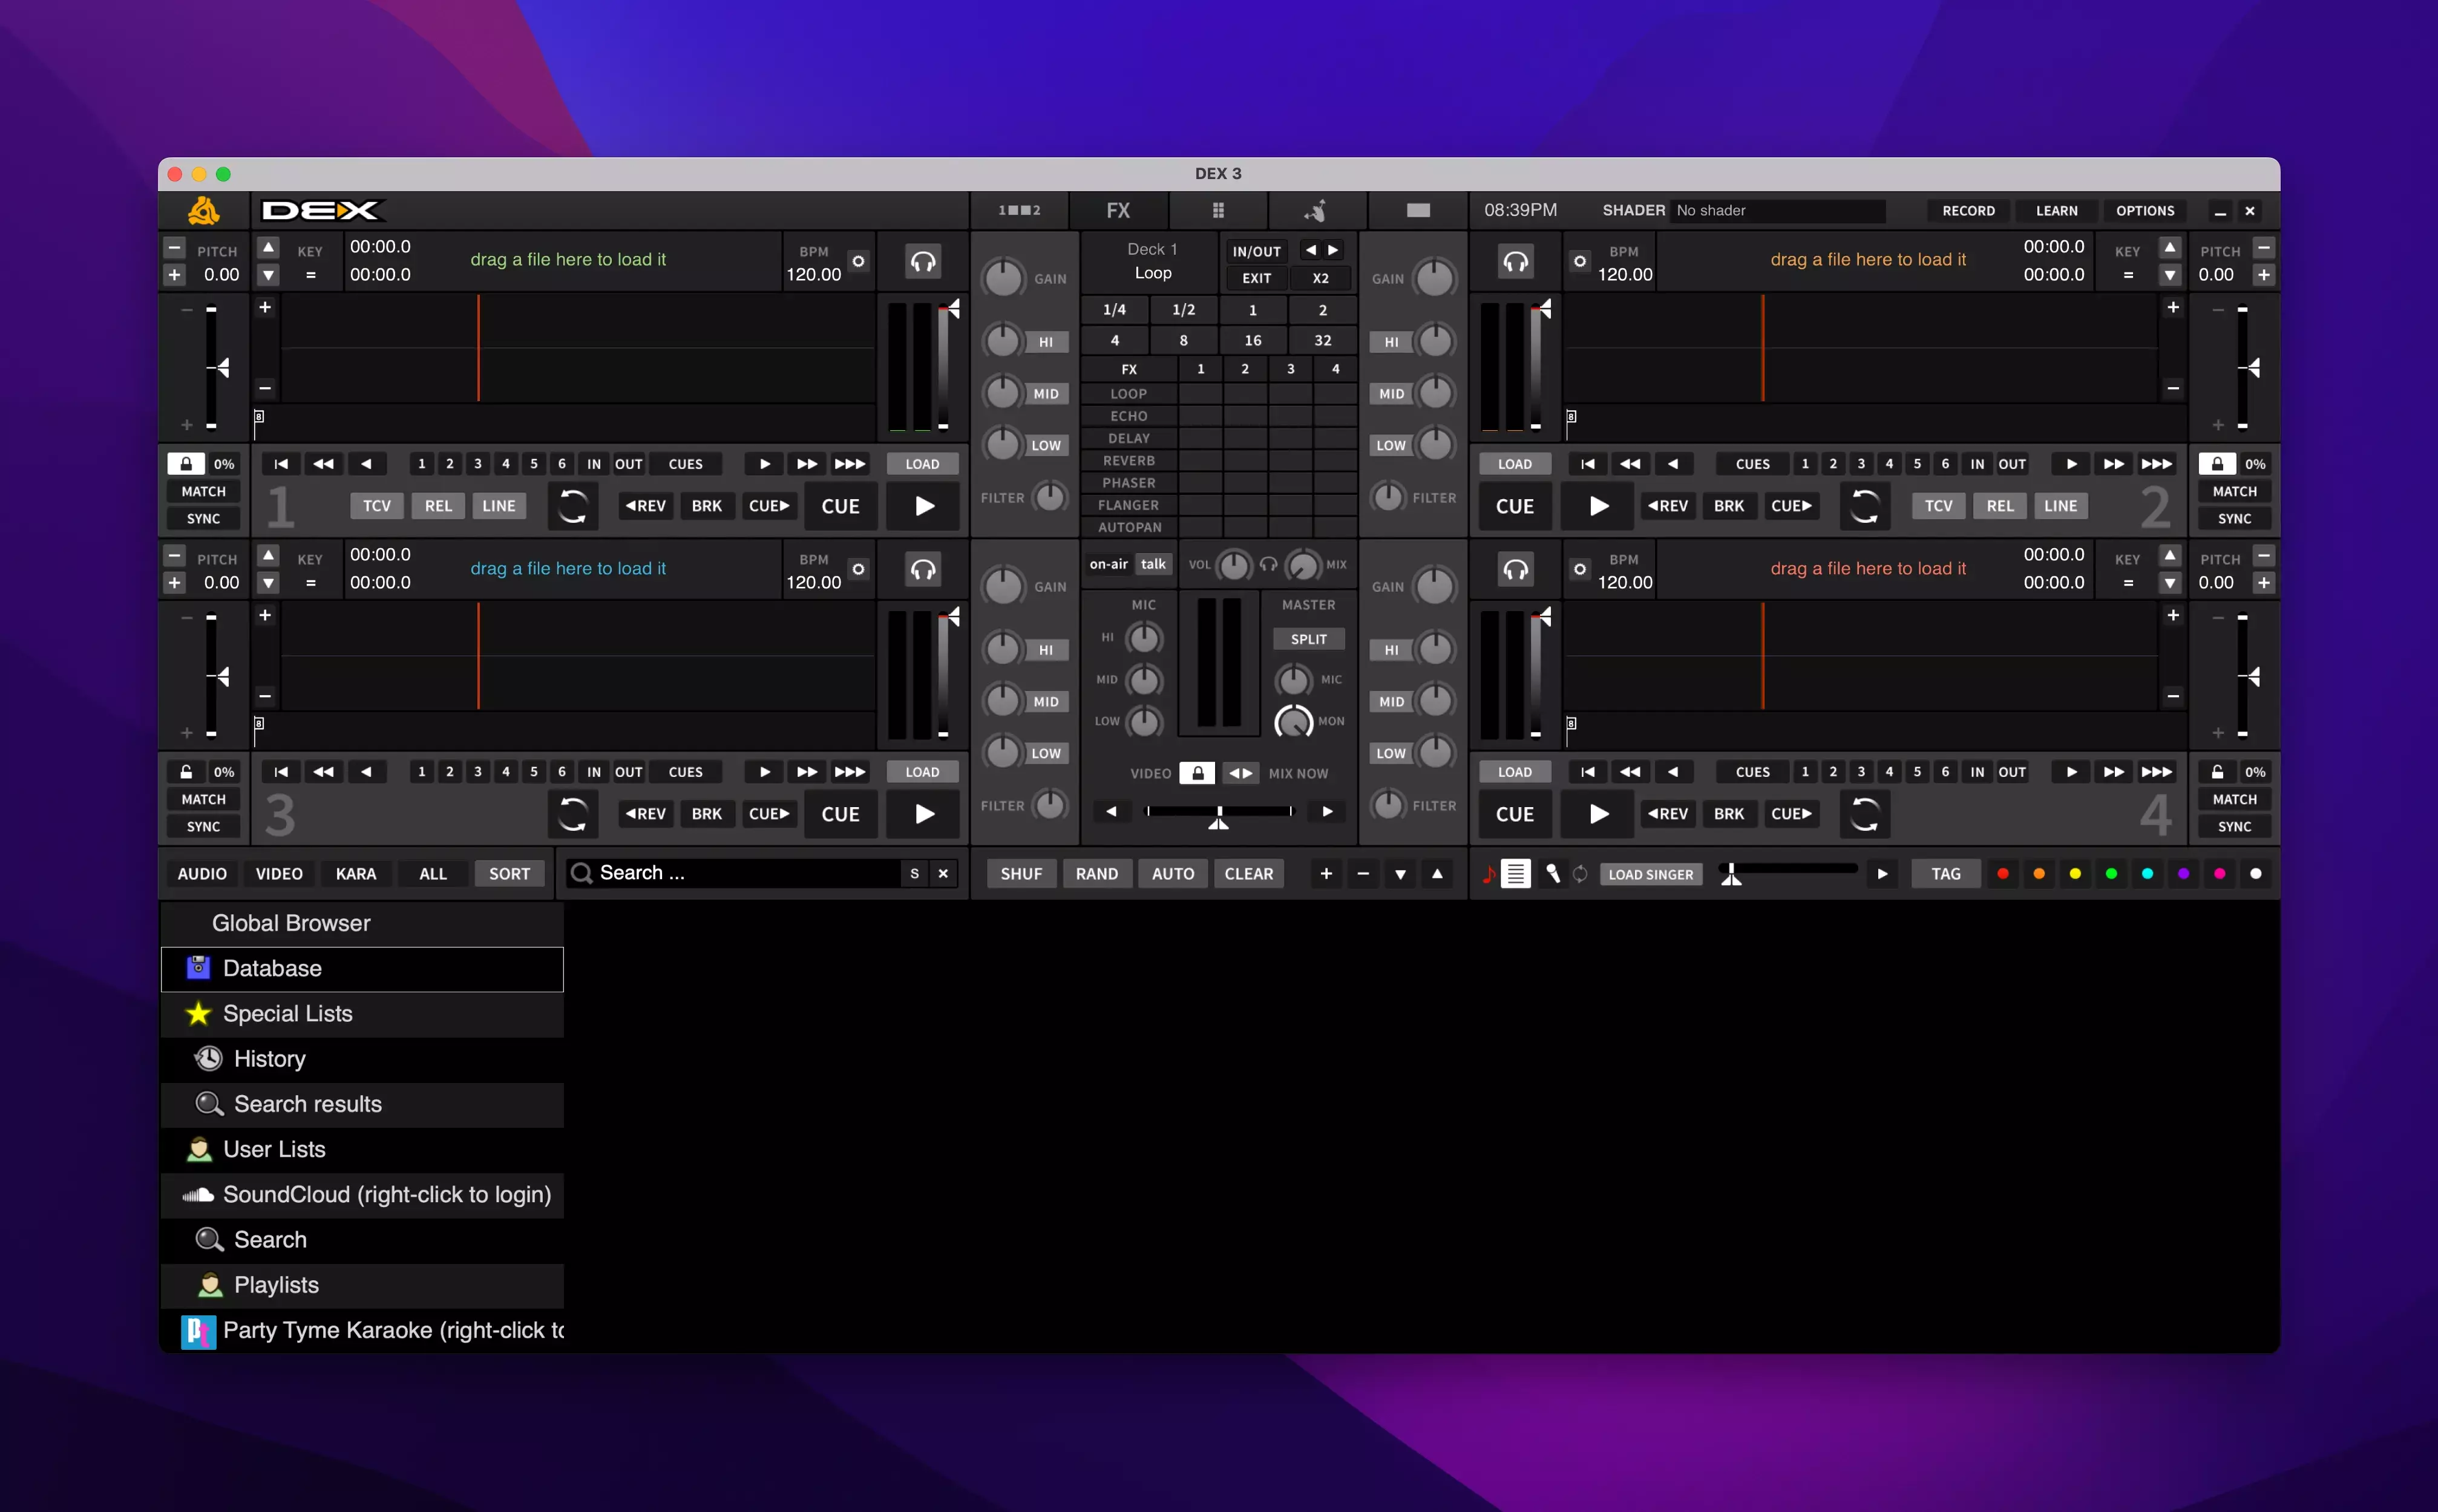Click Deck 2 BPM tap circle icon
This screenshot has width=2438, height=1512.
pos(1579,262)
